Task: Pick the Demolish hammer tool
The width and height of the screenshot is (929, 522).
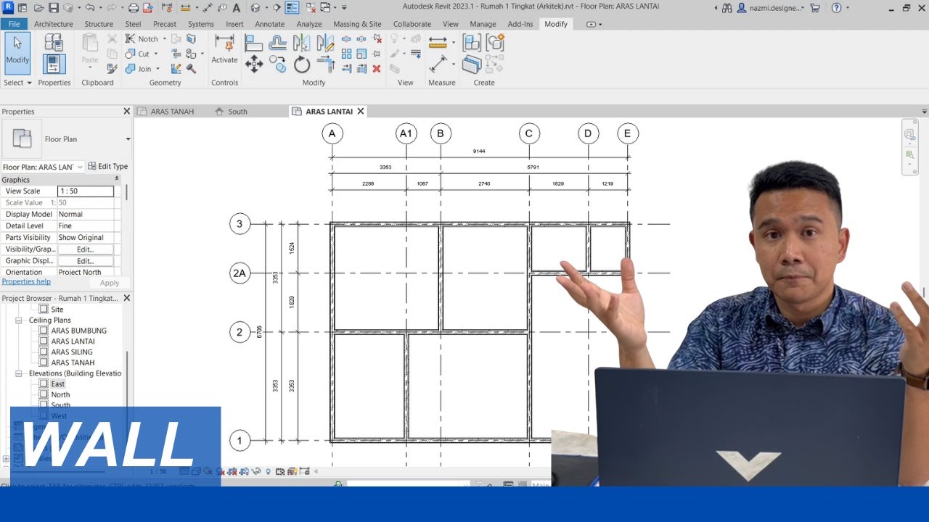Action: [192, 69]
